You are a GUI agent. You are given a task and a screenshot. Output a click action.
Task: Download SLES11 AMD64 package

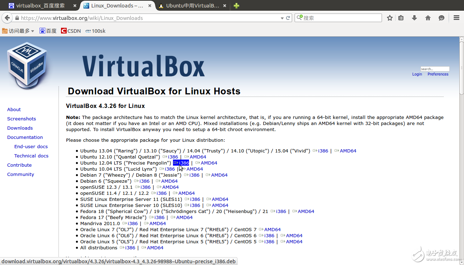217,199
